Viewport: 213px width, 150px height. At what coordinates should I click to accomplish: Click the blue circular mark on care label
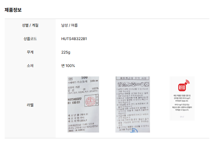[x=134, y=131]
